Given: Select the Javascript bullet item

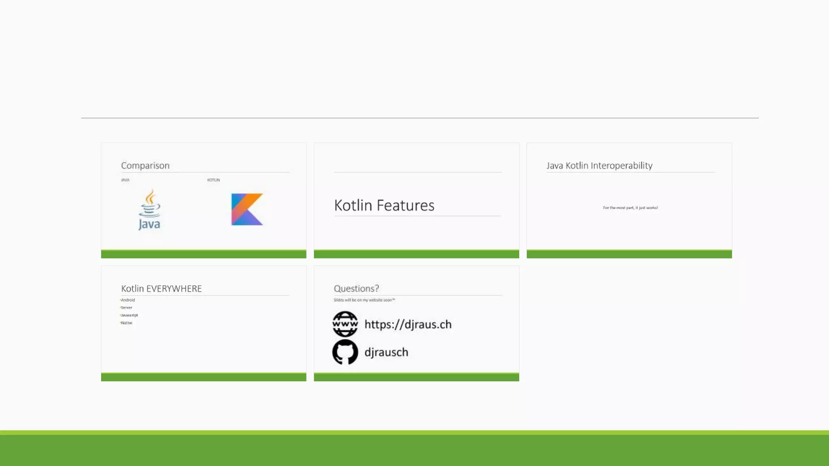Looking at the screenshot, I should pos(129,315).
